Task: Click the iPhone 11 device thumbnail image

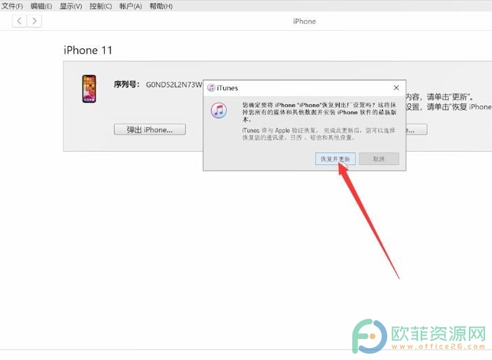Action: click(x=89, y=89)
